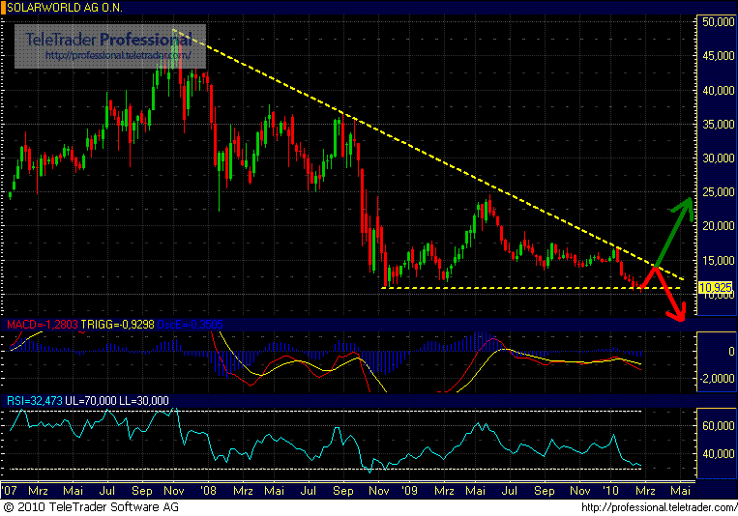738x516 pixels.
Task: Click the RSI=32,473 indicator label
Action: coord(31,400)
